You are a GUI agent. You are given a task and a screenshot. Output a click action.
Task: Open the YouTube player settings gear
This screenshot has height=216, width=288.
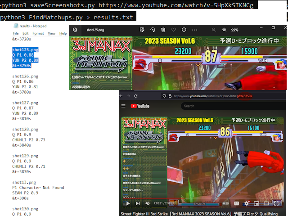pyautogui.click(x=247, y=203)
